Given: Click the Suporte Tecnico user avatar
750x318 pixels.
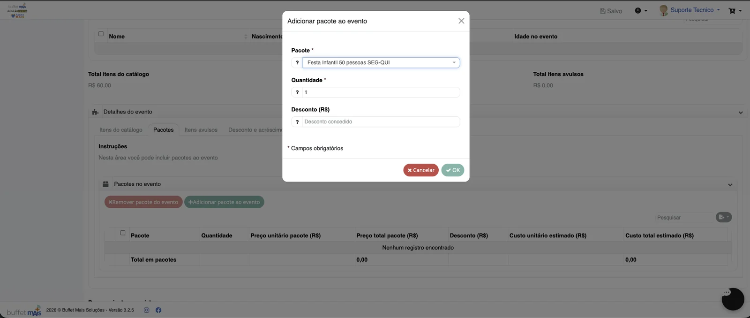Looking at the screenshot, I should 663,10.
